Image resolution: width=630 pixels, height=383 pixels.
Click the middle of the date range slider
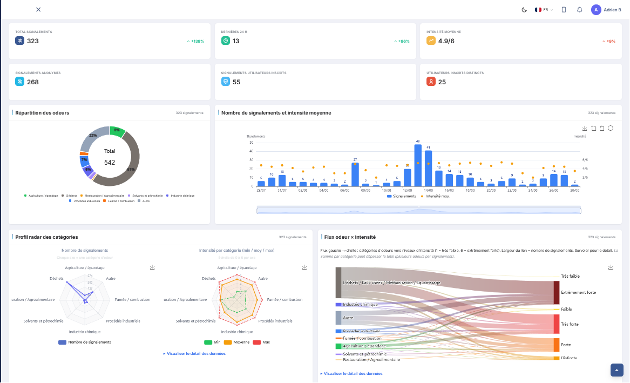pyautogui.click(x=419, y=210)
